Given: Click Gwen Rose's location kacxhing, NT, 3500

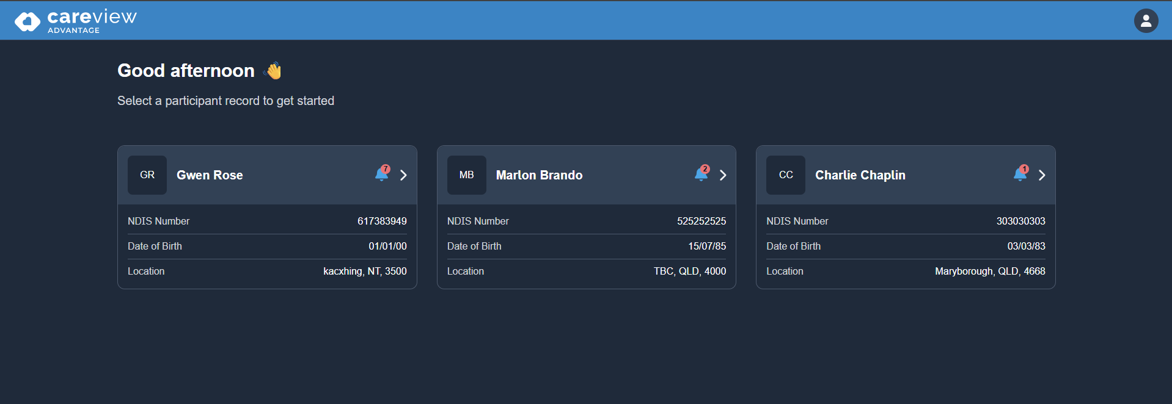Looking at the screenshot, I should [365, 271].
